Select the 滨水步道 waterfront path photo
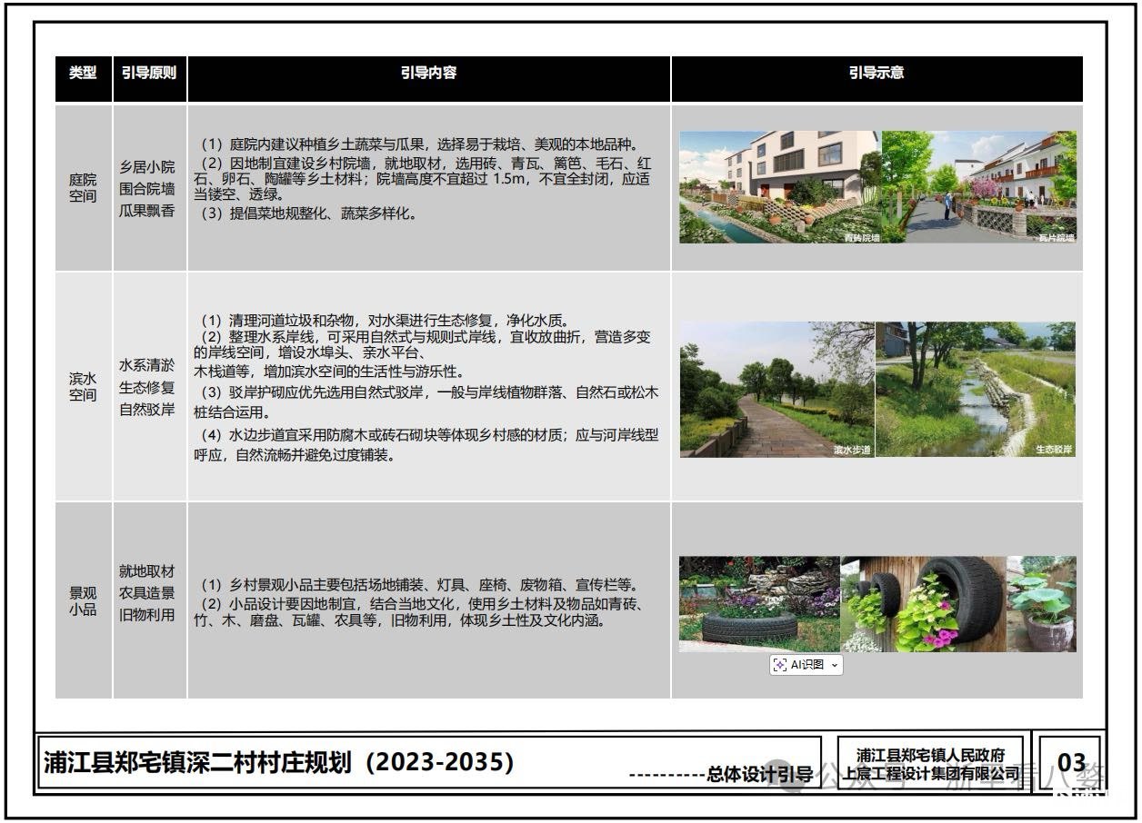 pos(776,389)
